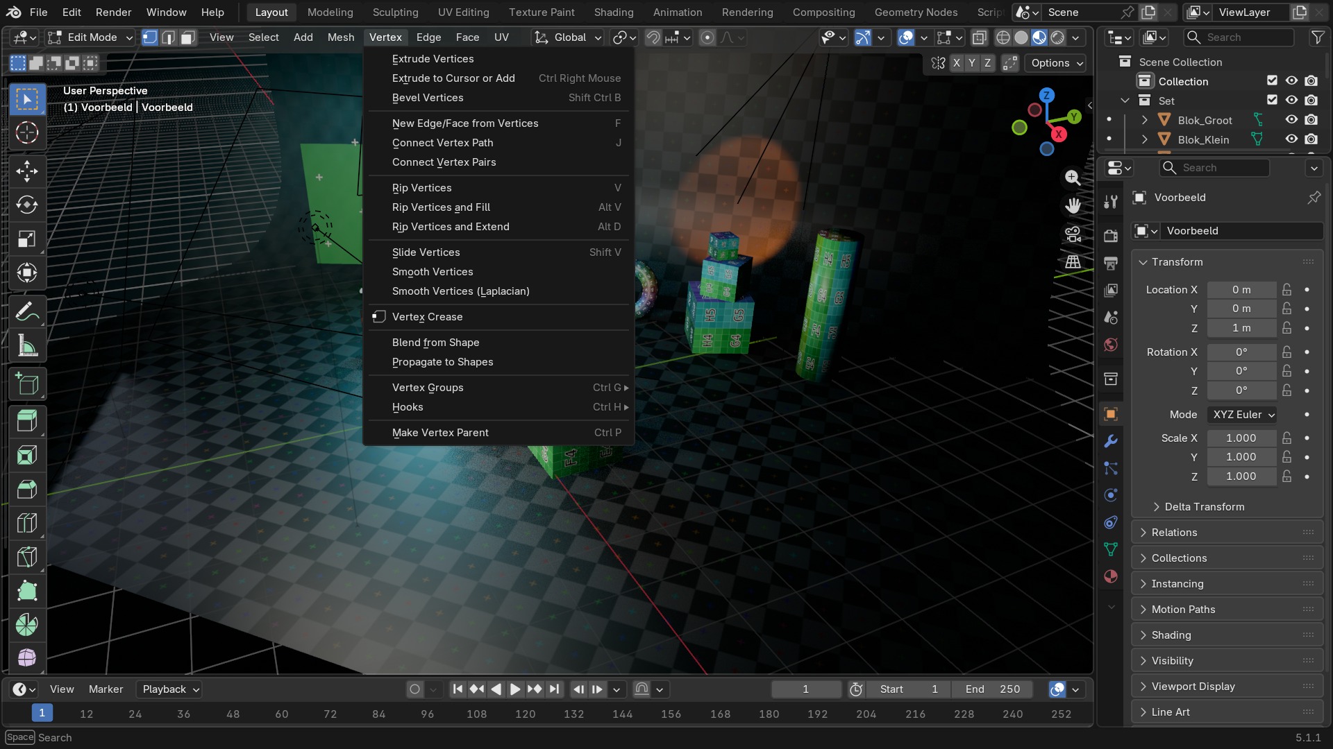The image size is (1333, 749).
Task: Expand Blok_Groot in outliner
Action: [x=1144, y=120]
